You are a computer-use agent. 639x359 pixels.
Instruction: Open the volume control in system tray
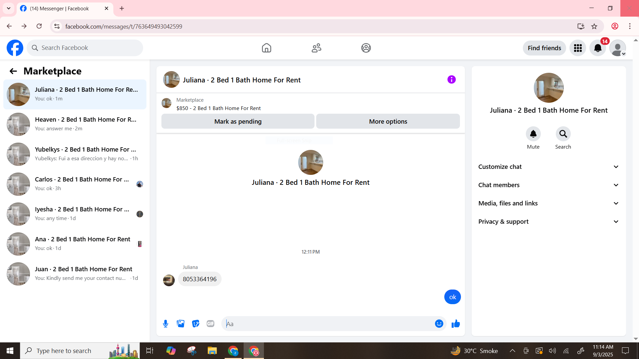coord(552,351)
